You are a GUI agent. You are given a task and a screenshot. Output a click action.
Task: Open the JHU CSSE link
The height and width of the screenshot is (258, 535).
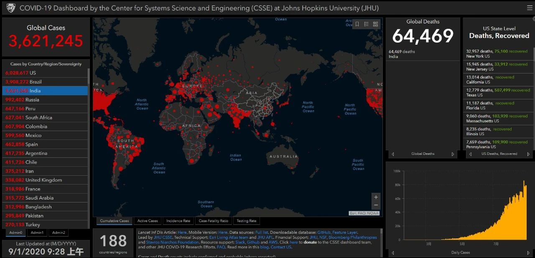163,238
